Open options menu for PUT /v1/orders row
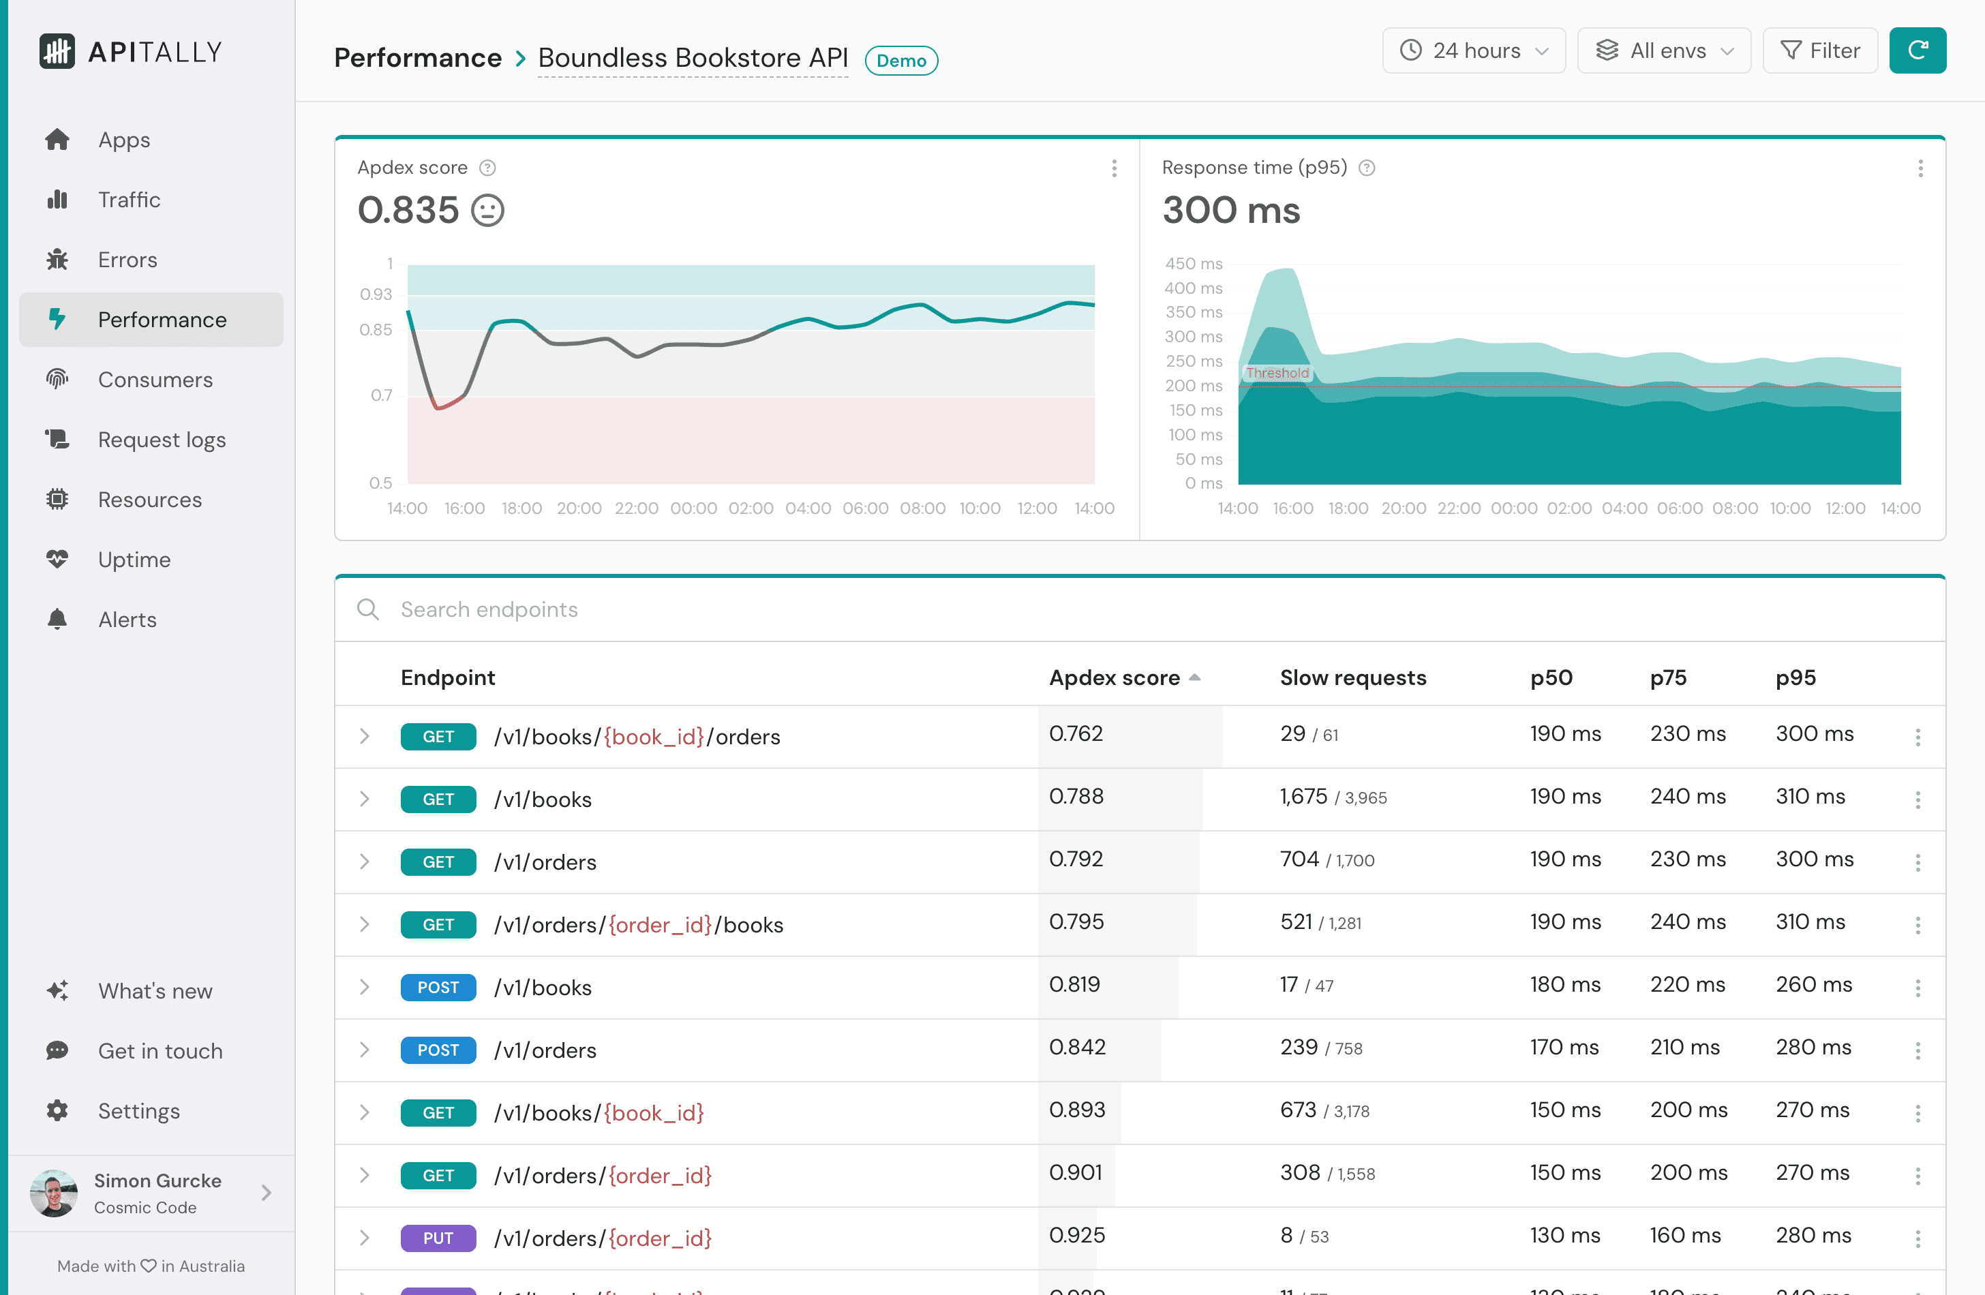 pyautogui.click(x=1919, y=1238)
